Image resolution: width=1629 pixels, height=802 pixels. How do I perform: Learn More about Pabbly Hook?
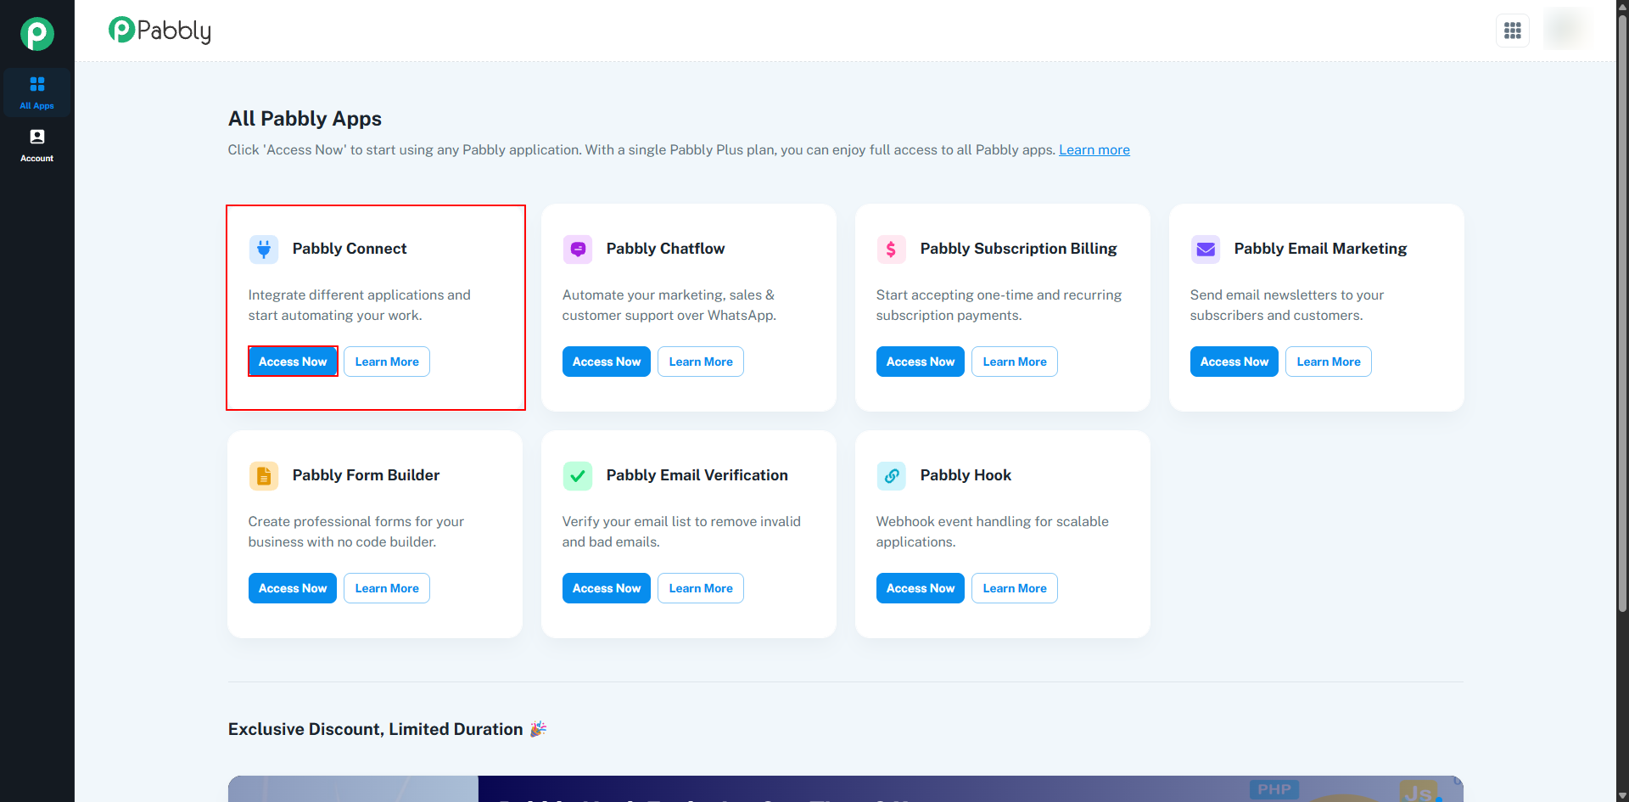(1015, 588)
